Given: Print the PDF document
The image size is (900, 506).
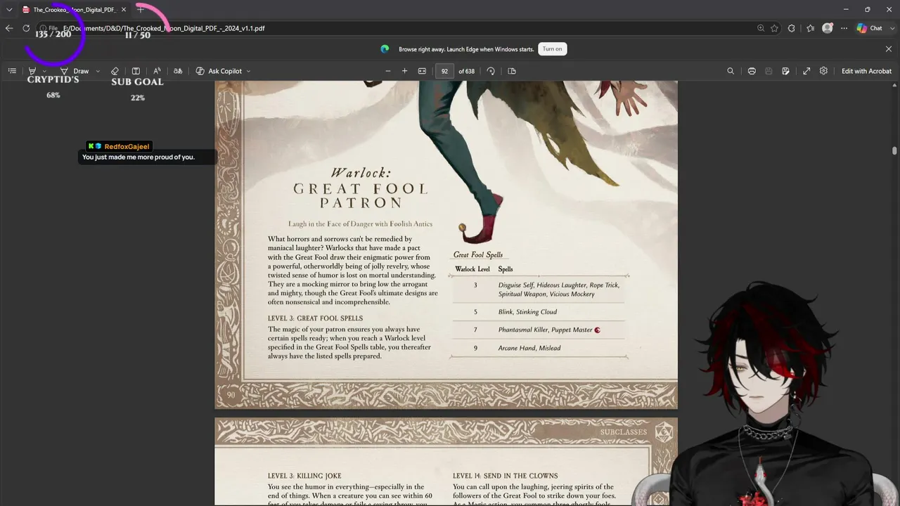Looking at the screenshot, I should [x=752, y=71].
